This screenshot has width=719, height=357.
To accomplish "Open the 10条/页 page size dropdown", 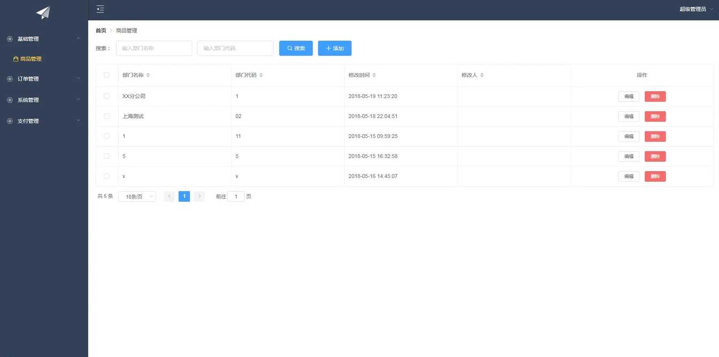I will point(137,197).
